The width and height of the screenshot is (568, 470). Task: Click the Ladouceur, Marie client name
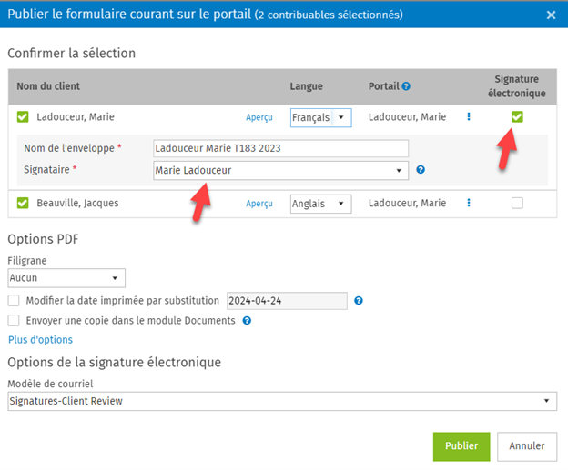(x=76, y=117)
